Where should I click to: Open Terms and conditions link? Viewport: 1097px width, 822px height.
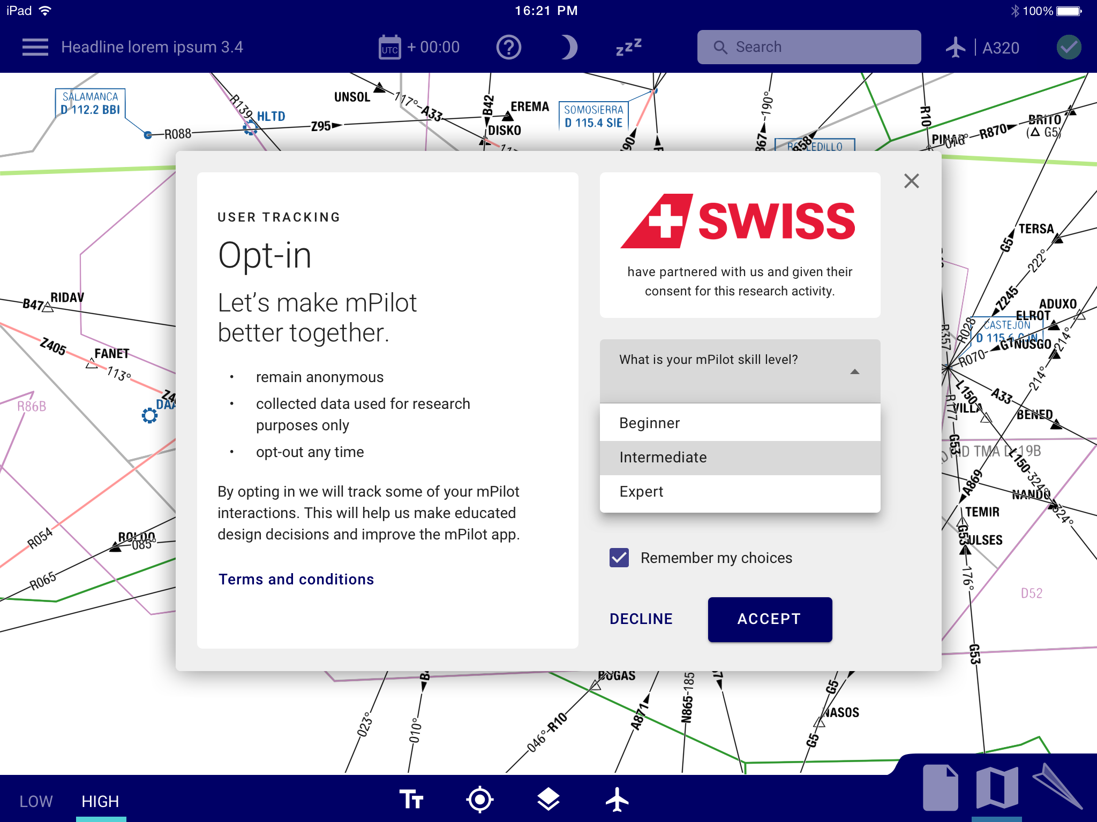pyautogui.click(x=296, y=579)
